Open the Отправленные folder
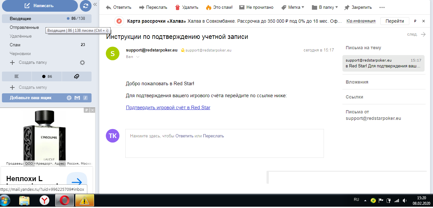This screenshot has width=433, height=208. point(24,27)
